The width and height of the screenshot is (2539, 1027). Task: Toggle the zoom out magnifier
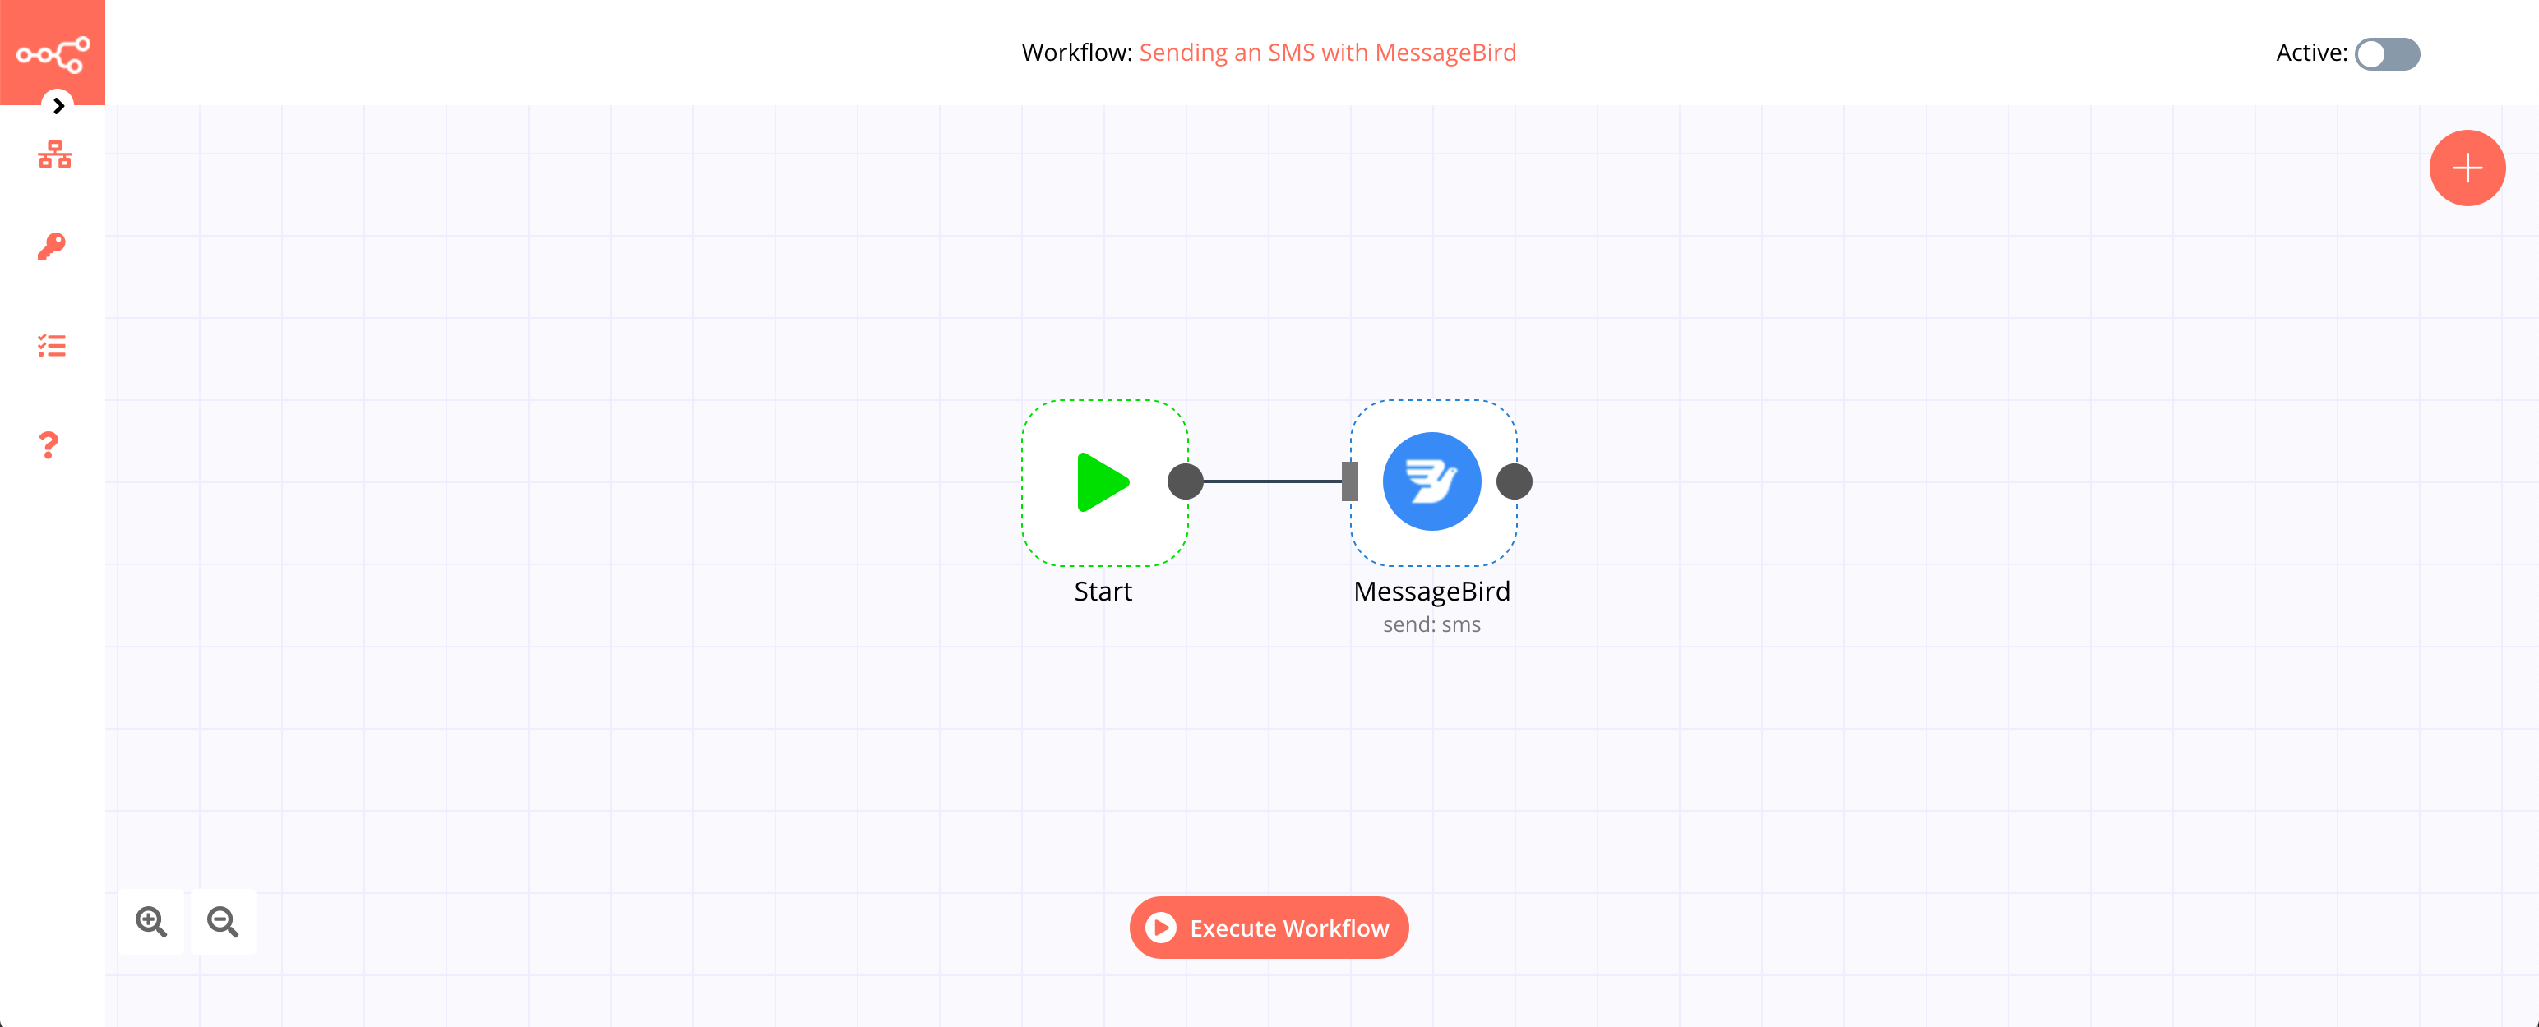click(x=224, y=922)
